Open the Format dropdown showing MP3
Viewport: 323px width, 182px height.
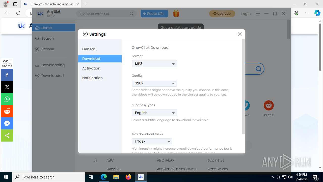click(x=154, y=64)
